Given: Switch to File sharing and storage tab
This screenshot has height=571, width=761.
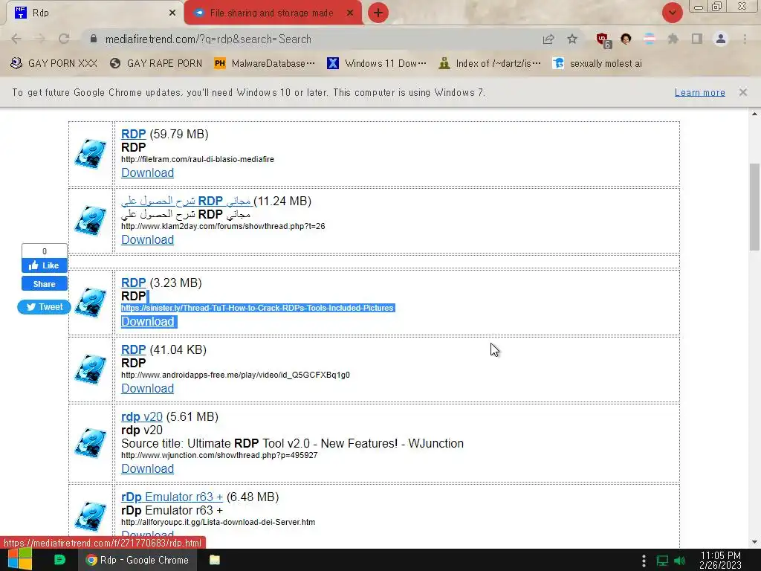Looking at the screenshot, I should pyautogui.click(x=271, y=13).
